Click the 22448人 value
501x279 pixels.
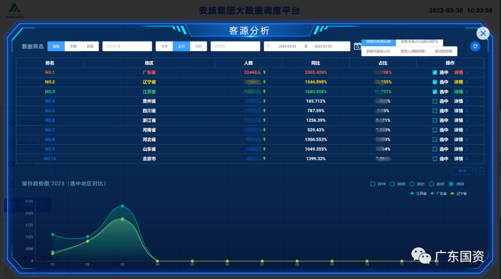click(x=253, y=73)
